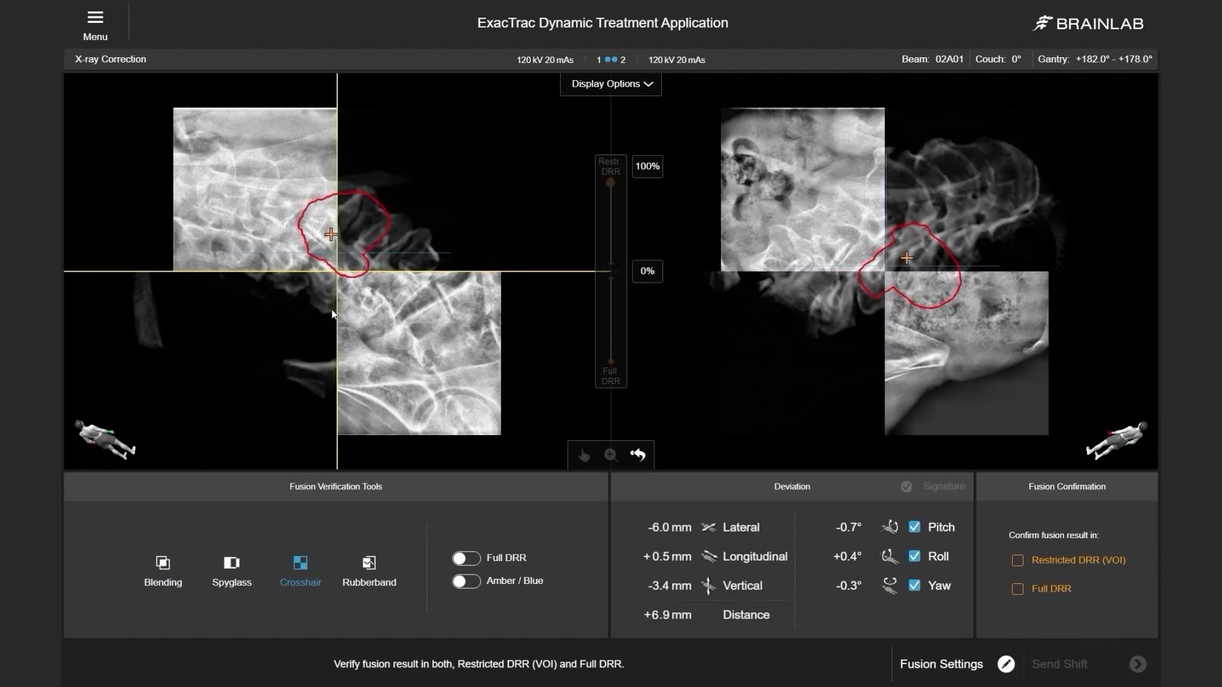Click the +0.4° roll value
Viewport: 1222px width, 687px height.
pos(847,557)
